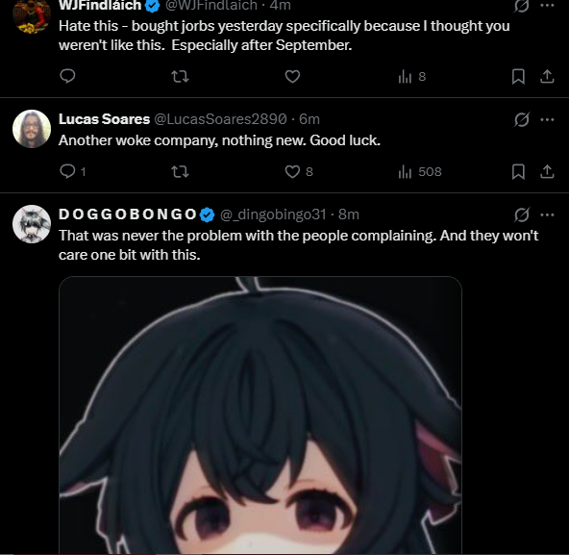Like Lucas Soares' tweet with 8 likes
Screen dimensions: 569x555
[x=299, y=171]
